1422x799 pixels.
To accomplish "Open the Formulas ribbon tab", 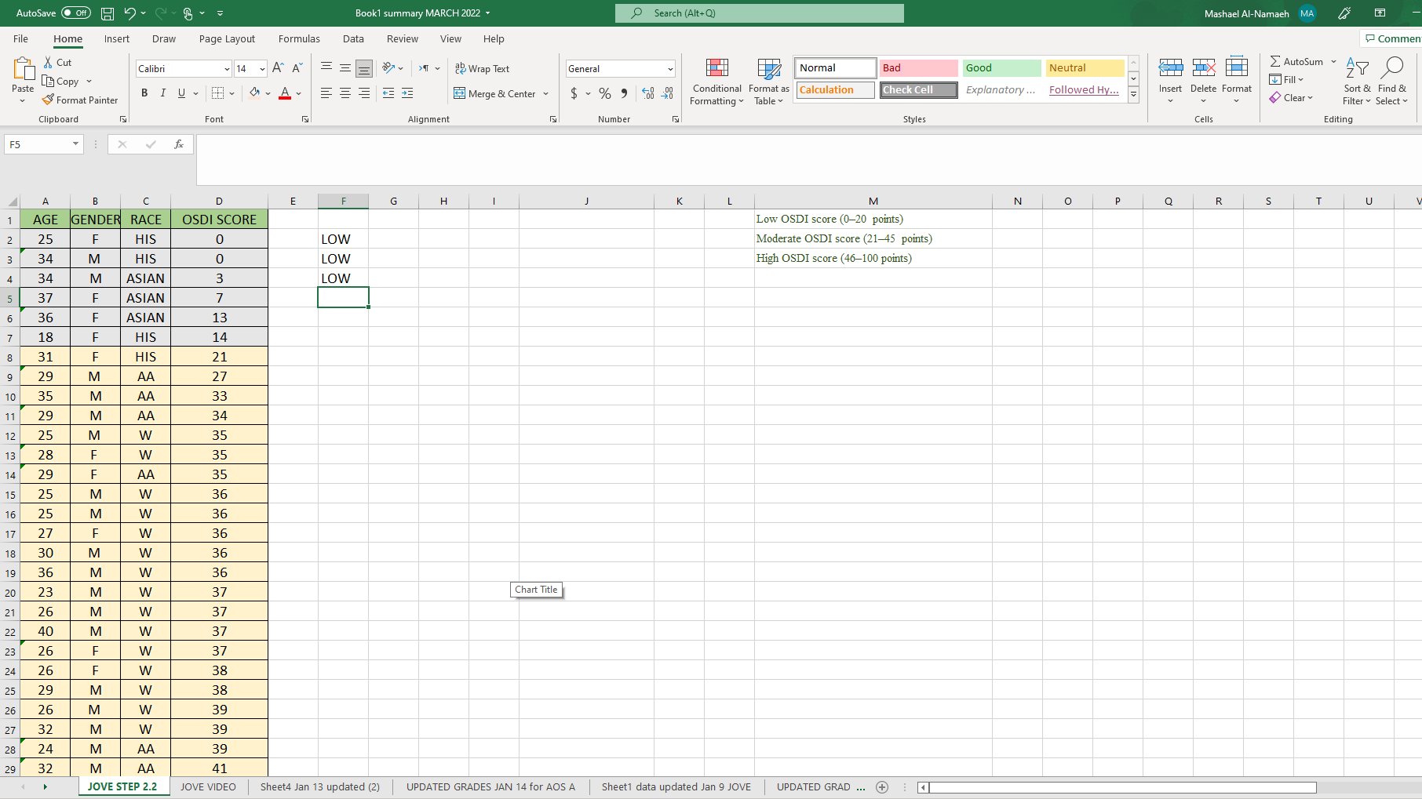I will (x=299, y=39).
